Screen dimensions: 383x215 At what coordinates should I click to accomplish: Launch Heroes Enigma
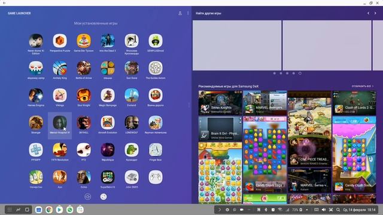tap(36, 96)
